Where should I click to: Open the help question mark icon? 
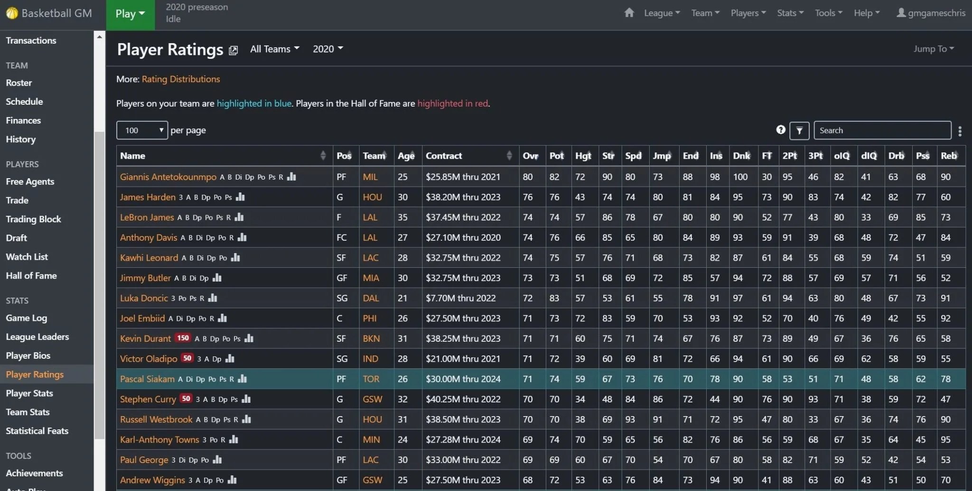[x=780, y=130]
